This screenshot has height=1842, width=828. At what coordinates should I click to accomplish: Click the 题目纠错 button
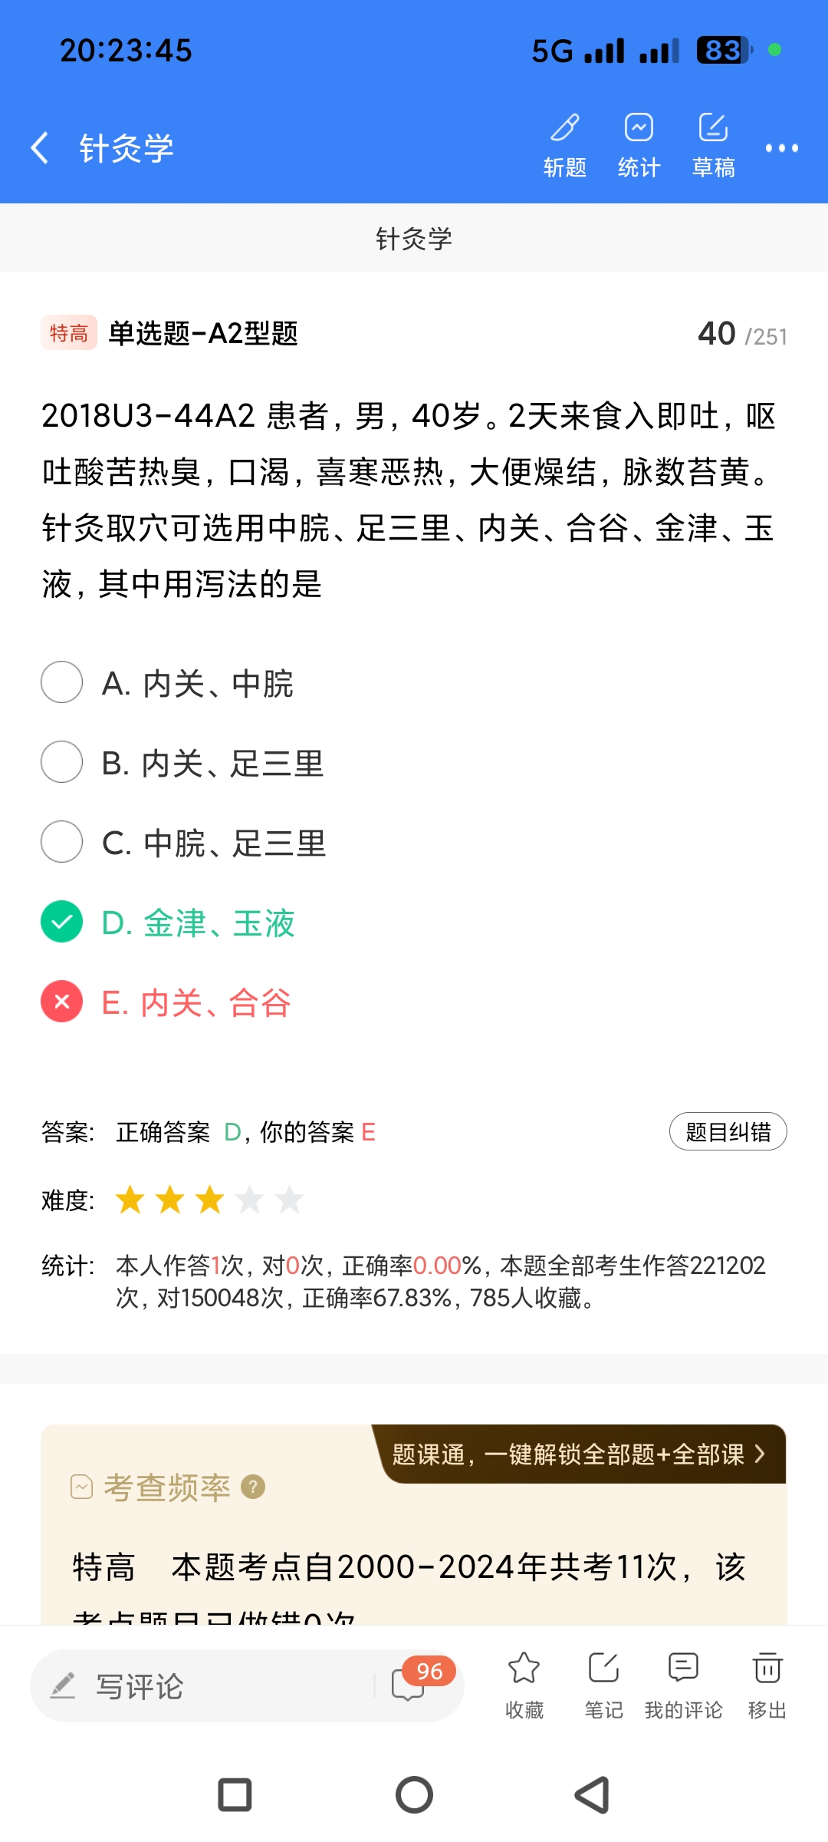click(728, 1131)
